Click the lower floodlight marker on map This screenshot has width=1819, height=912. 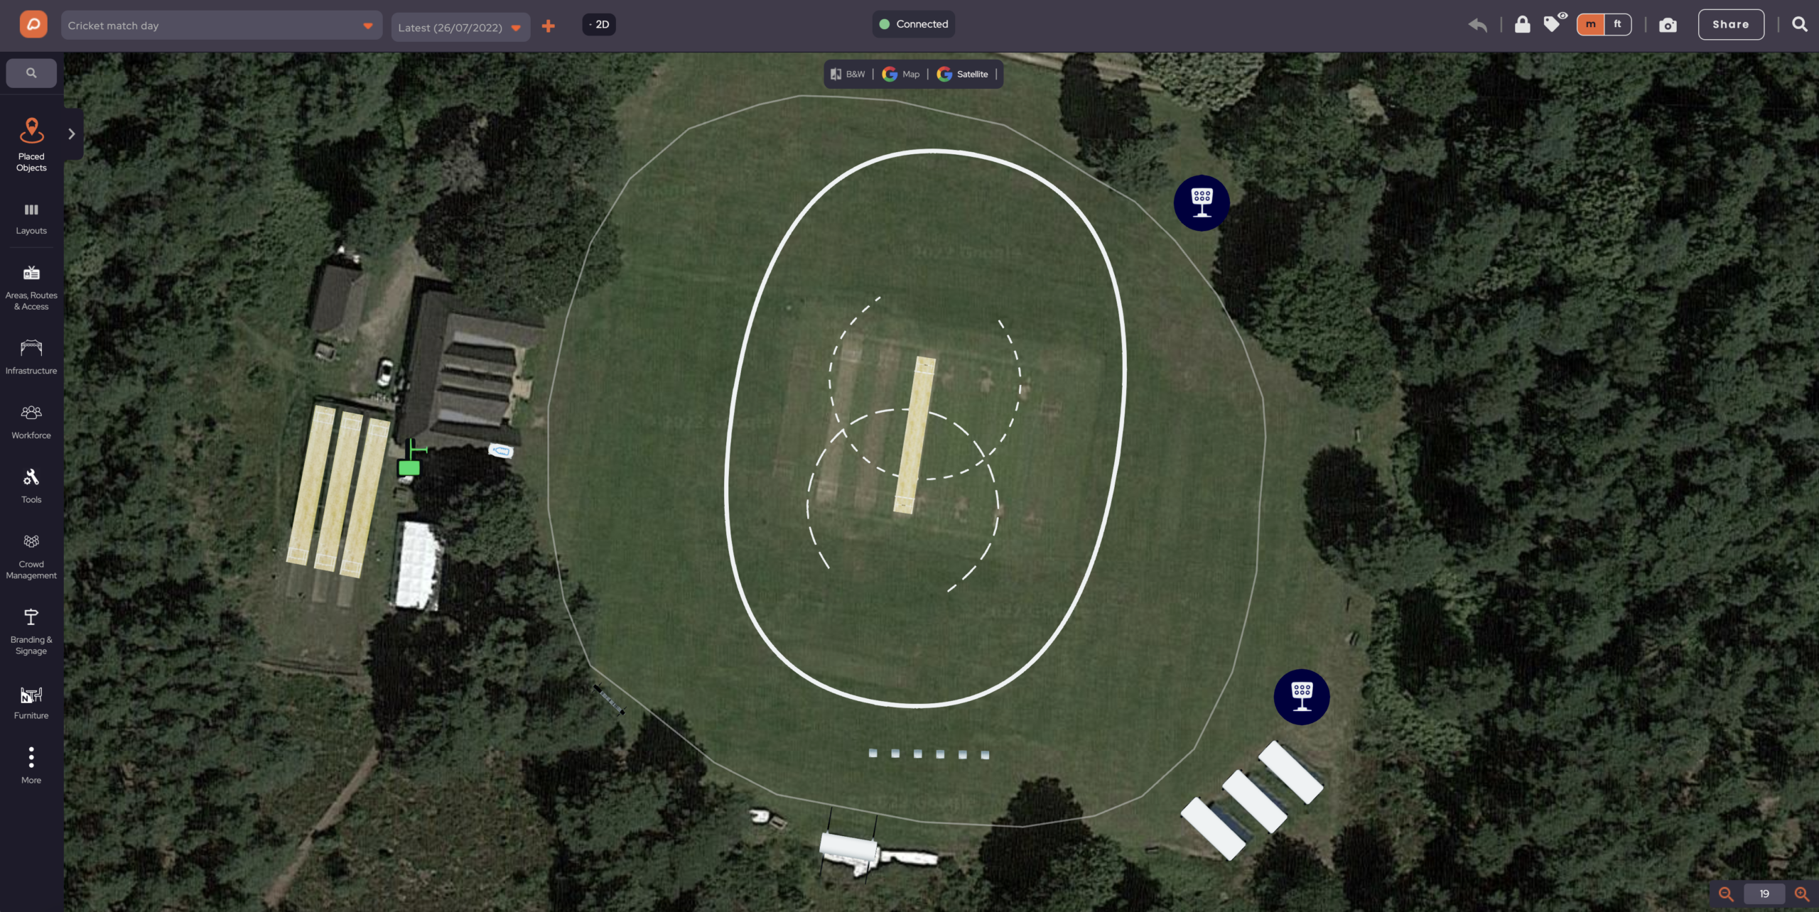pos(1302,697)
